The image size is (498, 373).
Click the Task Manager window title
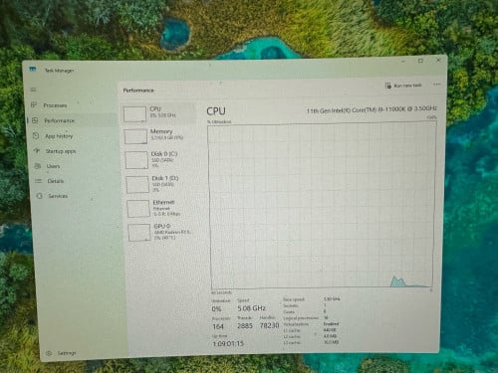click(x=59, y=71)
